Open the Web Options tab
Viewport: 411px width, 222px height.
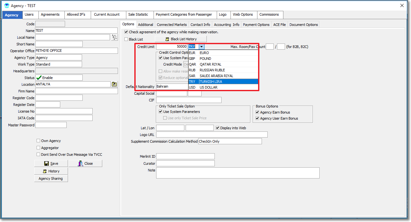click(x=243, y=15)
